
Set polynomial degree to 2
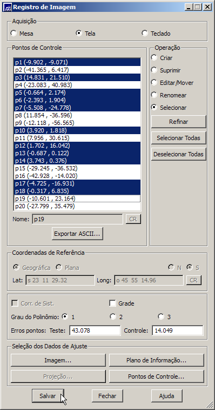point(113,317)
